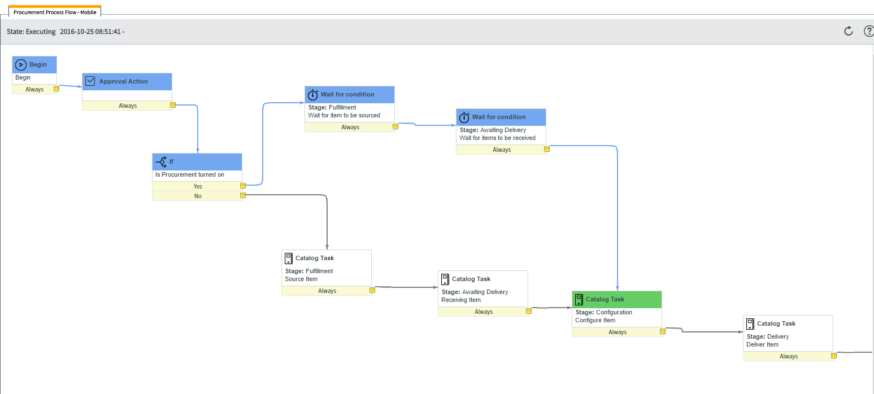Click the Receiving Item Catalog Task icon

click(445, 279)
